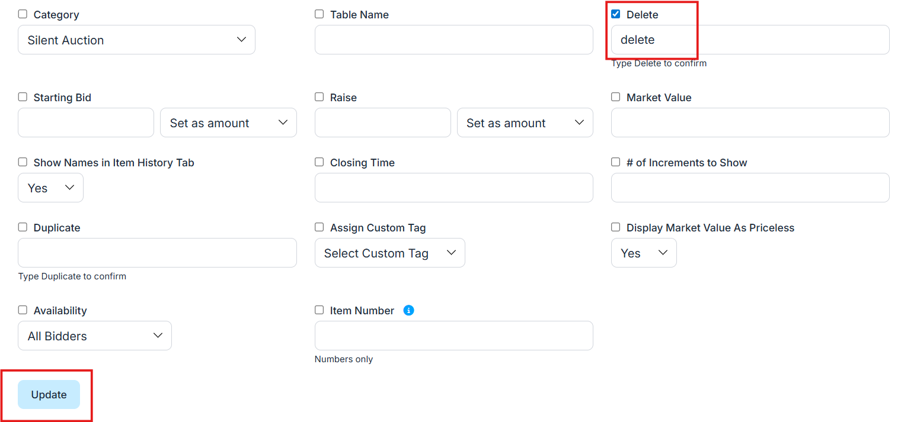The image size is (901, 422).
Task: Uncheck the Delete checkbox
Action: (616, 14)
